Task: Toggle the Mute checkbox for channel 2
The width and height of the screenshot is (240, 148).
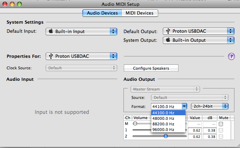Action: tap(221, 136)
